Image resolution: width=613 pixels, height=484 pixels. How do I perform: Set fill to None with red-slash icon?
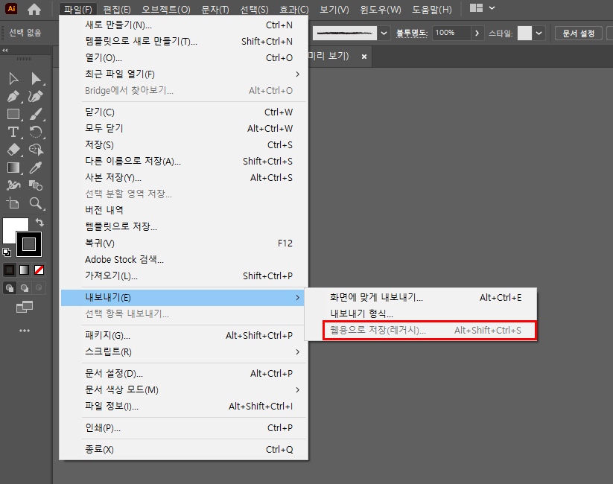tap(39, 270)
